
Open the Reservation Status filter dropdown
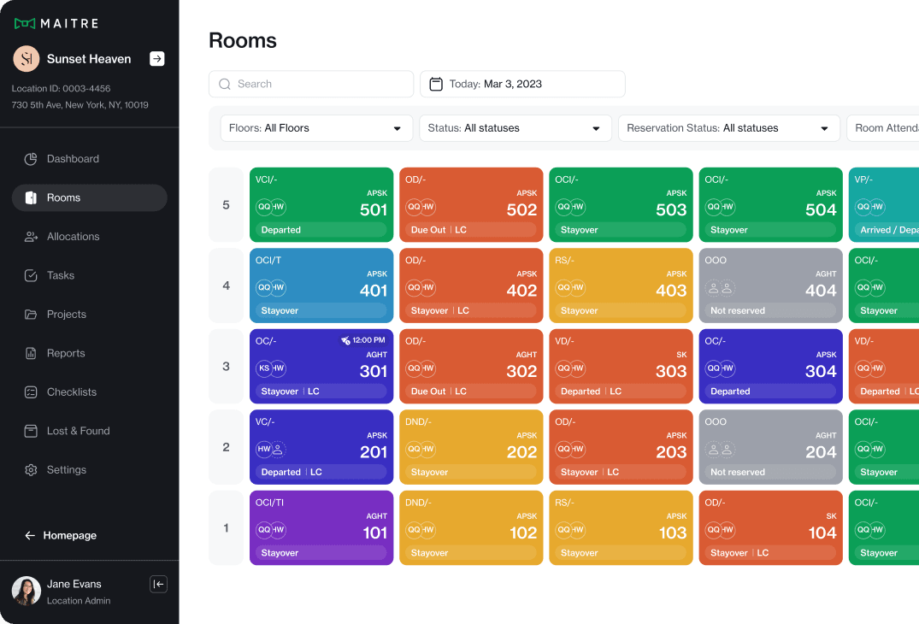point(728,128)
